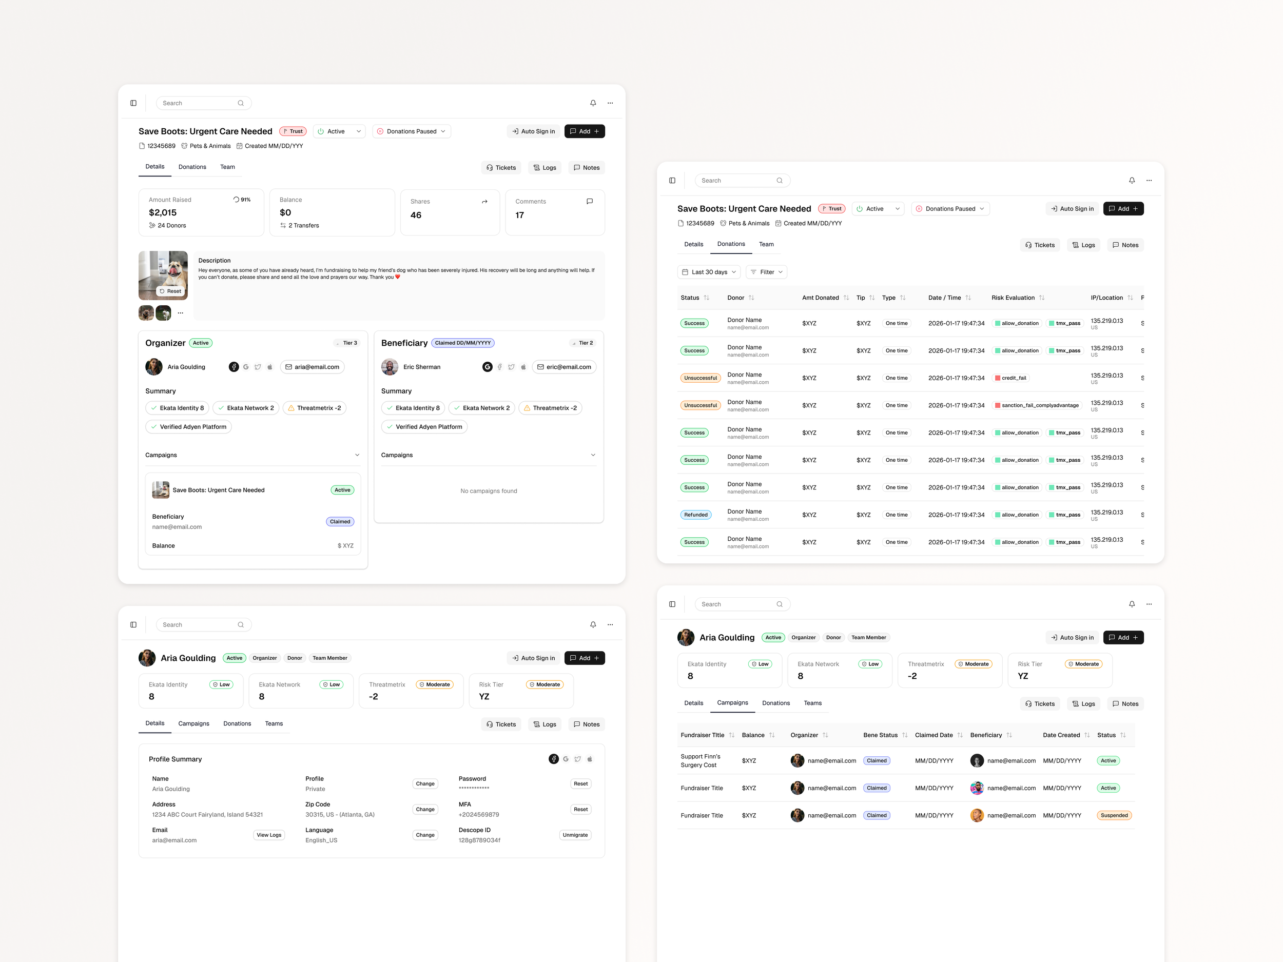The height and width of the screenshot is (962, 1283).
Task: Collapse the Organizer's Campaigns section
Action: click(357, 455)
